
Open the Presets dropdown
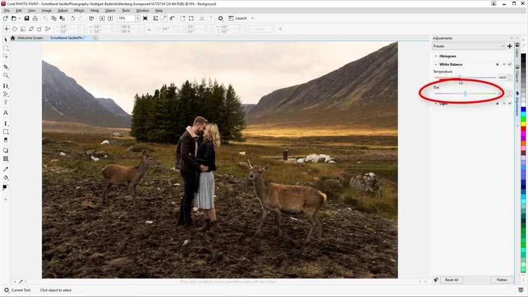point(468,46)
